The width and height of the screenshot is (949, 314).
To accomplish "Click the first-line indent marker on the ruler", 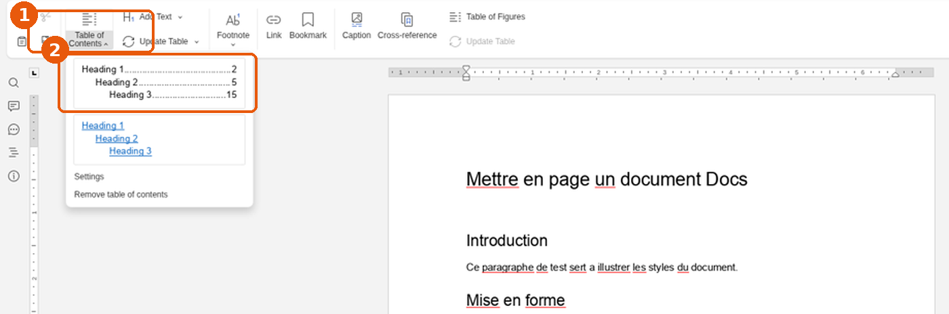I will point(466,68).
